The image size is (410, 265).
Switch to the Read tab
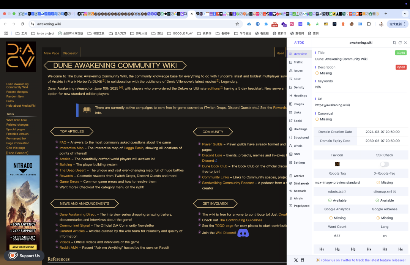pyautogui.click(x=280, y=53)
